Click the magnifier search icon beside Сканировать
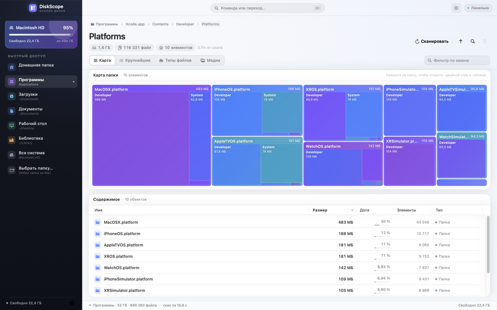497x310 pixels. coord(473,41)
